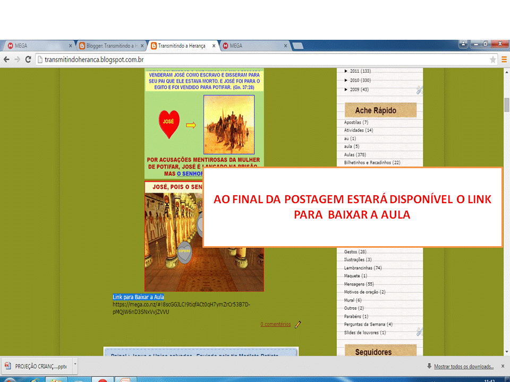
Task: Close the first MEGA tab
Action: [70, 46]
